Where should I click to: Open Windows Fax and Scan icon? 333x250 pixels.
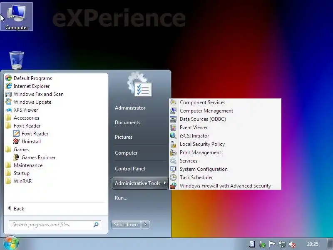[8, 94]
